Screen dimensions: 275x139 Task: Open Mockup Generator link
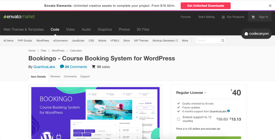tap(164, 40)
